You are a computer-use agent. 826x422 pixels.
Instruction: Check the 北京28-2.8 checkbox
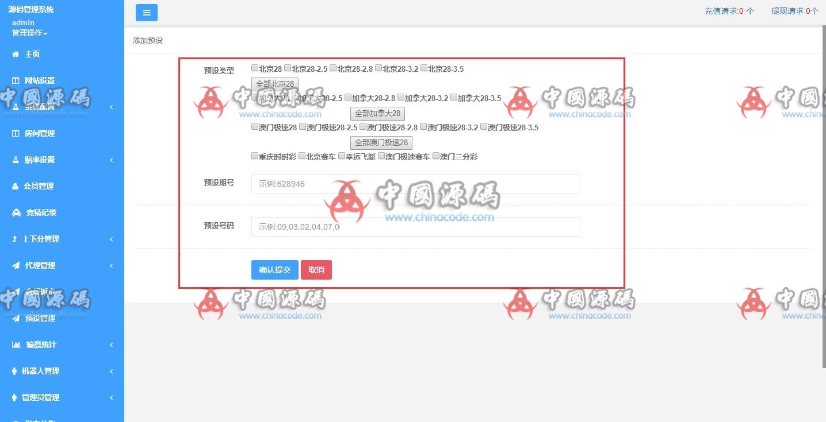tap(333, 68)
